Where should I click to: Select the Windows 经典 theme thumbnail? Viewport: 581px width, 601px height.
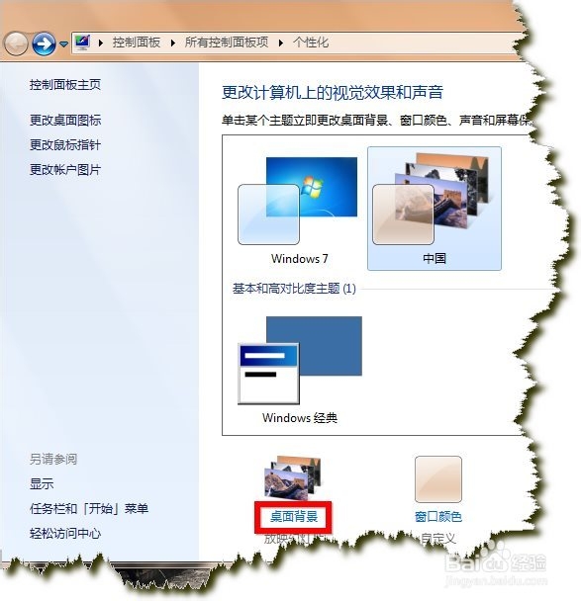click(x=300, y=360)
